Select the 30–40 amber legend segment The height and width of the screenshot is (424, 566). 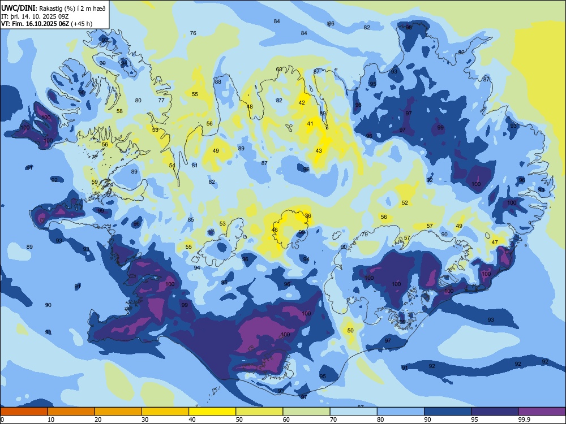click(165, 412)
